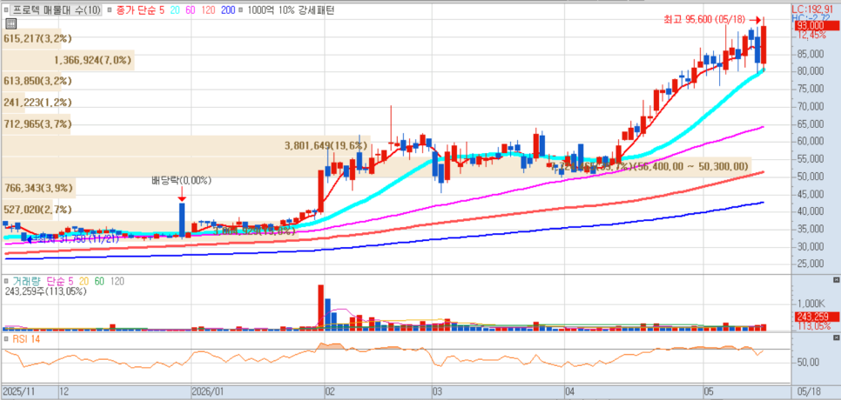
Task: Click the 1,366,924(7,0%) volume profile bar
Action: [68, 60]
